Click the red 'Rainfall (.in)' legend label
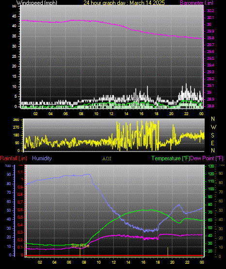The width and height of the screenshot is (226, 269). tap(14, 158)
